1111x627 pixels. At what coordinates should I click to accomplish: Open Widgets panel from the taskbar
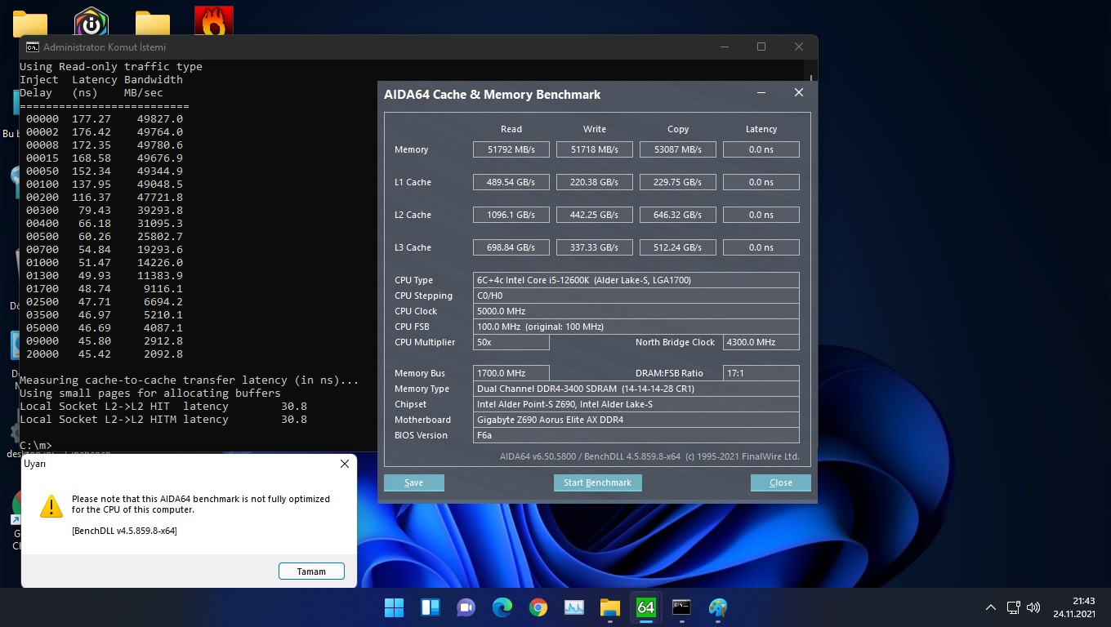click(431, 607)
